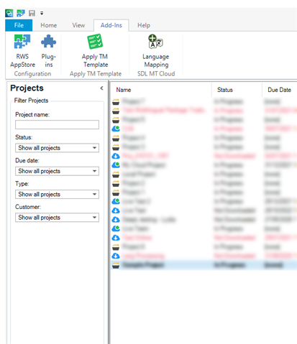Click the save icon in quick access toolbar
The image size is (297, 344).
click(32, 13)
